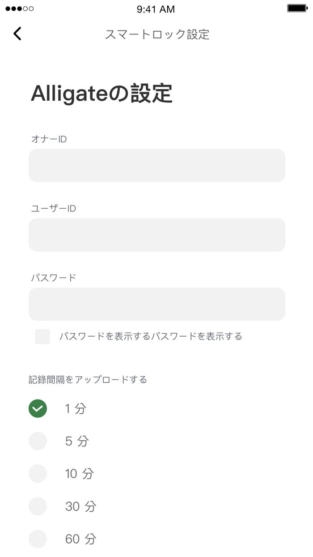Select the 30 分 radio option

[38, 506]
